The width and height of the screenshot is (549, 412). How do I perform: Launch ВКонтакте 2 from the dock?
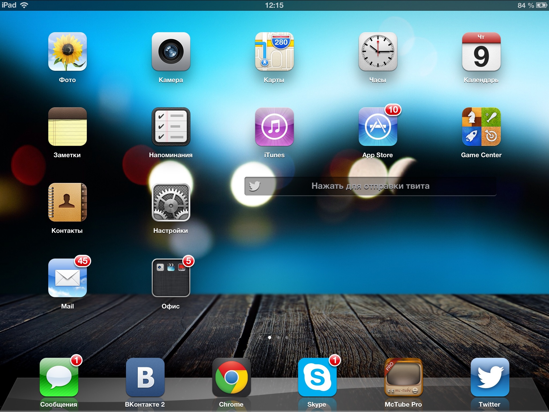coord(145,377)
